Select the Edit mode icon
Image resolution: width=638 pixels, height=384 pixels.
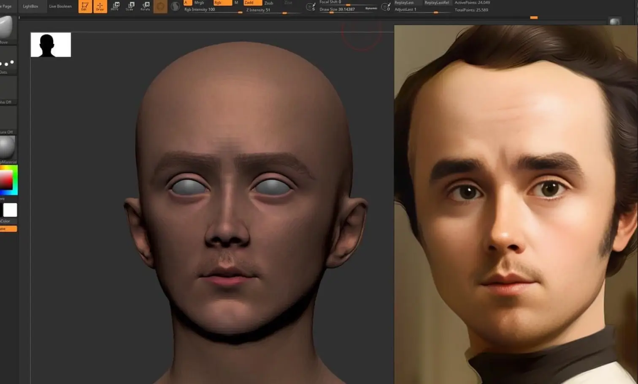coord(84,7)
